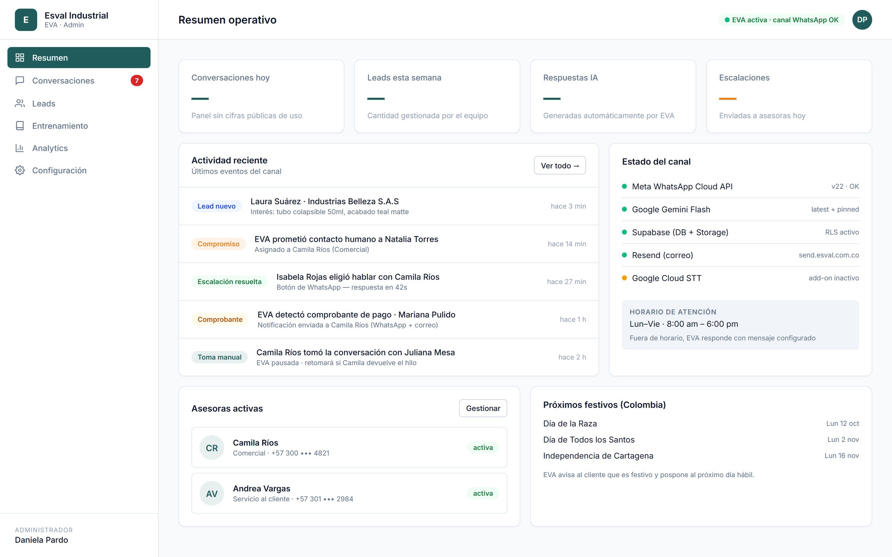The width and height of the screenshot is (892, 557).
Task: Open the Escalaciones card
Action: pyautogui.click(x=789, y=96)
